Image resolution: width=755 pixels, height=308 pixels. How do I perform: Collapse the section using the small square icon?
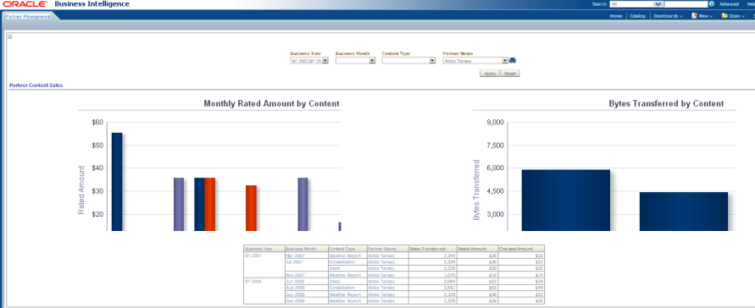tap(10, 36)
